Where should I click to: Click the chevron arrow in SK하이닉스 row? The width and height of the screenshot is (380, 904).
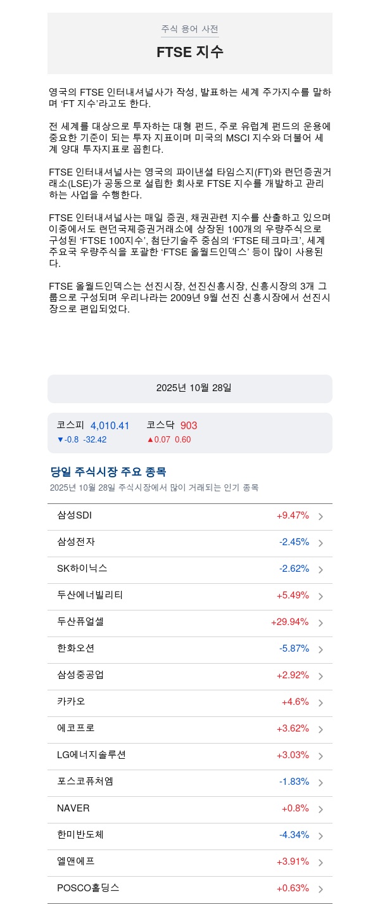(320, 570)
